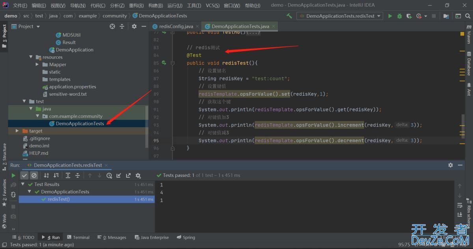Open the VCS(S) menu

(213, 6)
